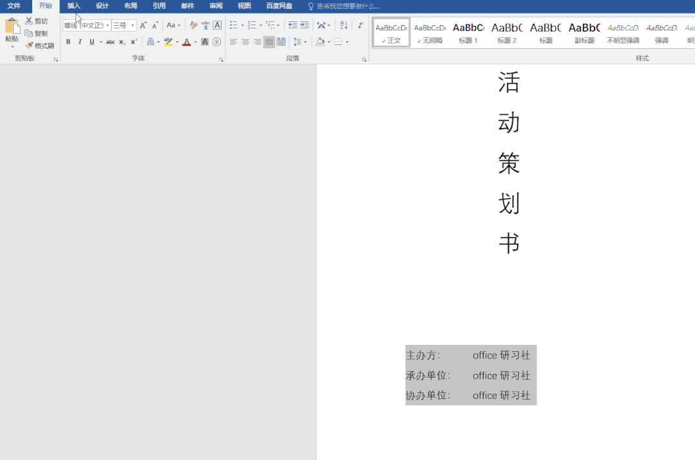Switch to the References (引用) tab
Image resolution: width=695 pixels, height=460 pixels.
point(158,6)
